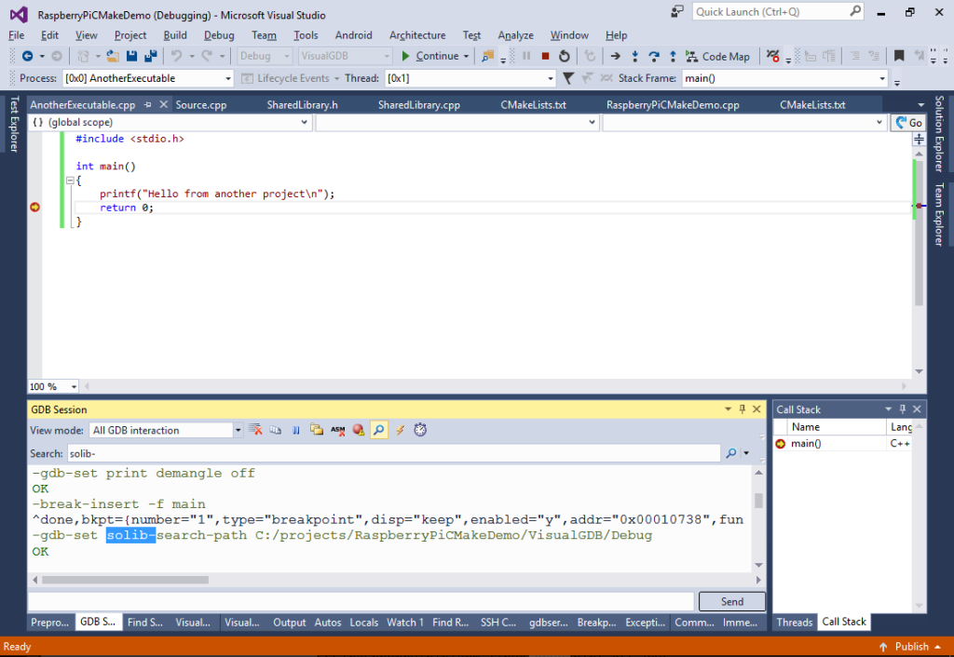Image resolution: width=954 pixels, height=657 pixels.
Task: Enable the quick commands lightning icon
Action: pyautogui.click(x=399, y=429)
